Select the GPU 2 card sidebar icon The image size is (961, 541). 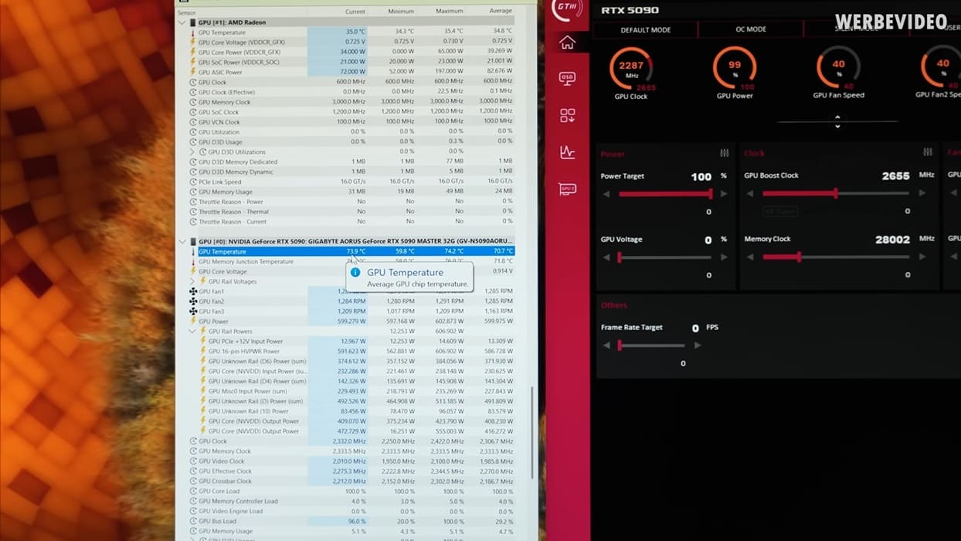point(567,189)
